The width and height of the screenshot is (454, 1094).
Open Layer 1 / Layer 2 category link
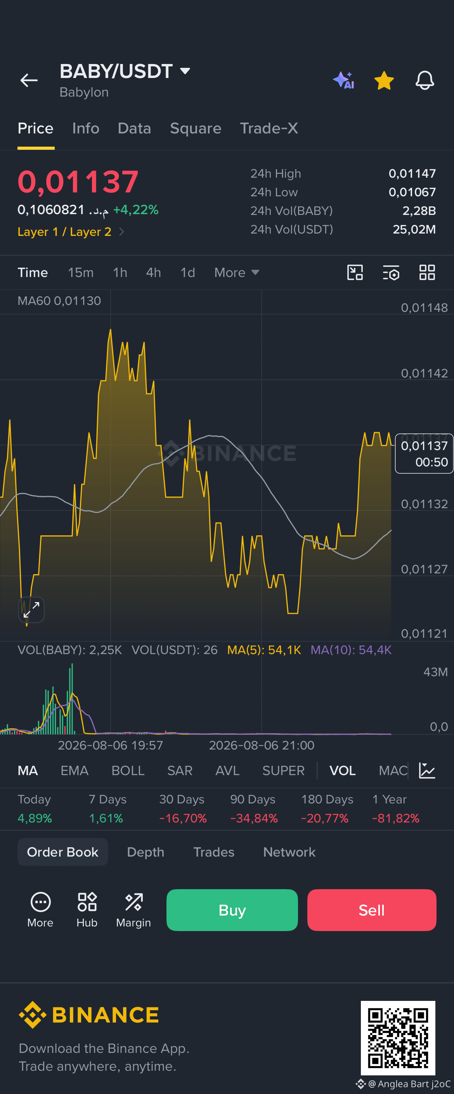coord(71,232)
